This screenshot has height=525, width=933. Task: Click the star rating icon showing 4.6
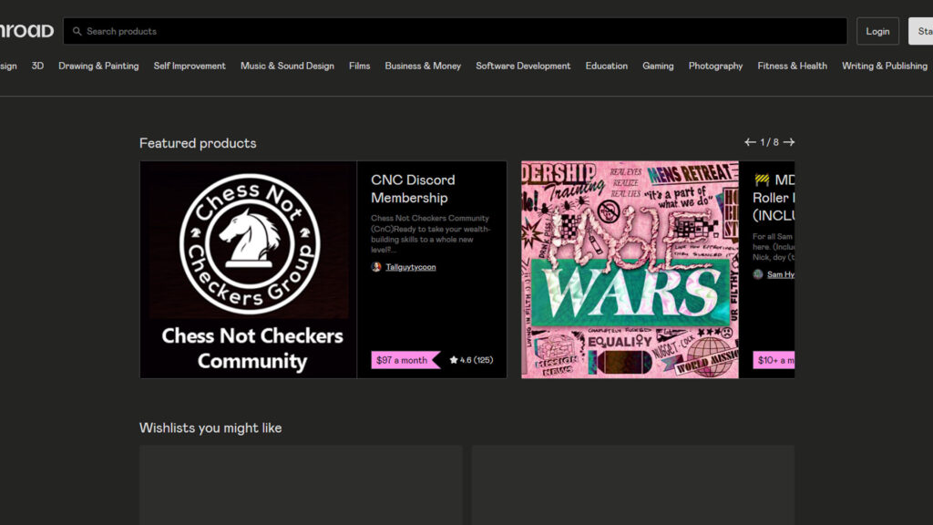click(454, 360)
